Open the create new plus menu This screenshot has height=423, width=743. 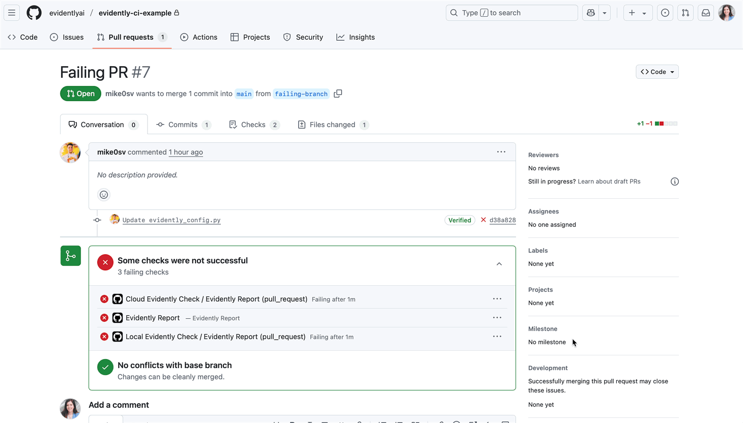[638, 13]
